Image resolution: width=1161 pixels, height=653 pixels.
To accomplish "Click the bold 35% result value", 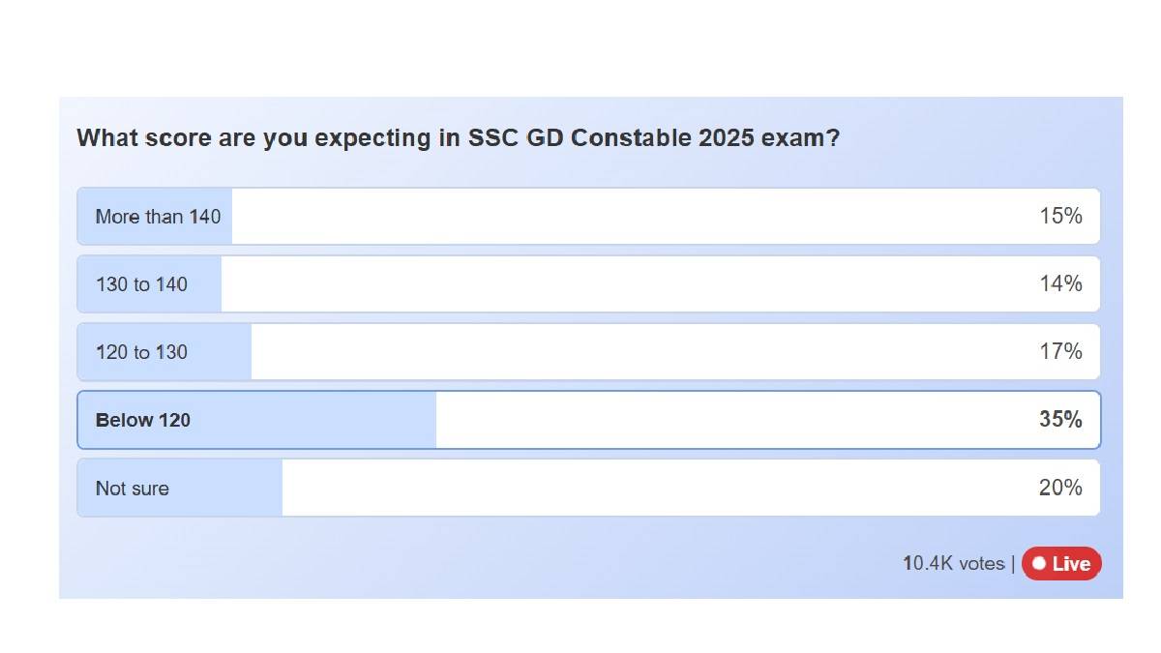I will [1060, 420].
